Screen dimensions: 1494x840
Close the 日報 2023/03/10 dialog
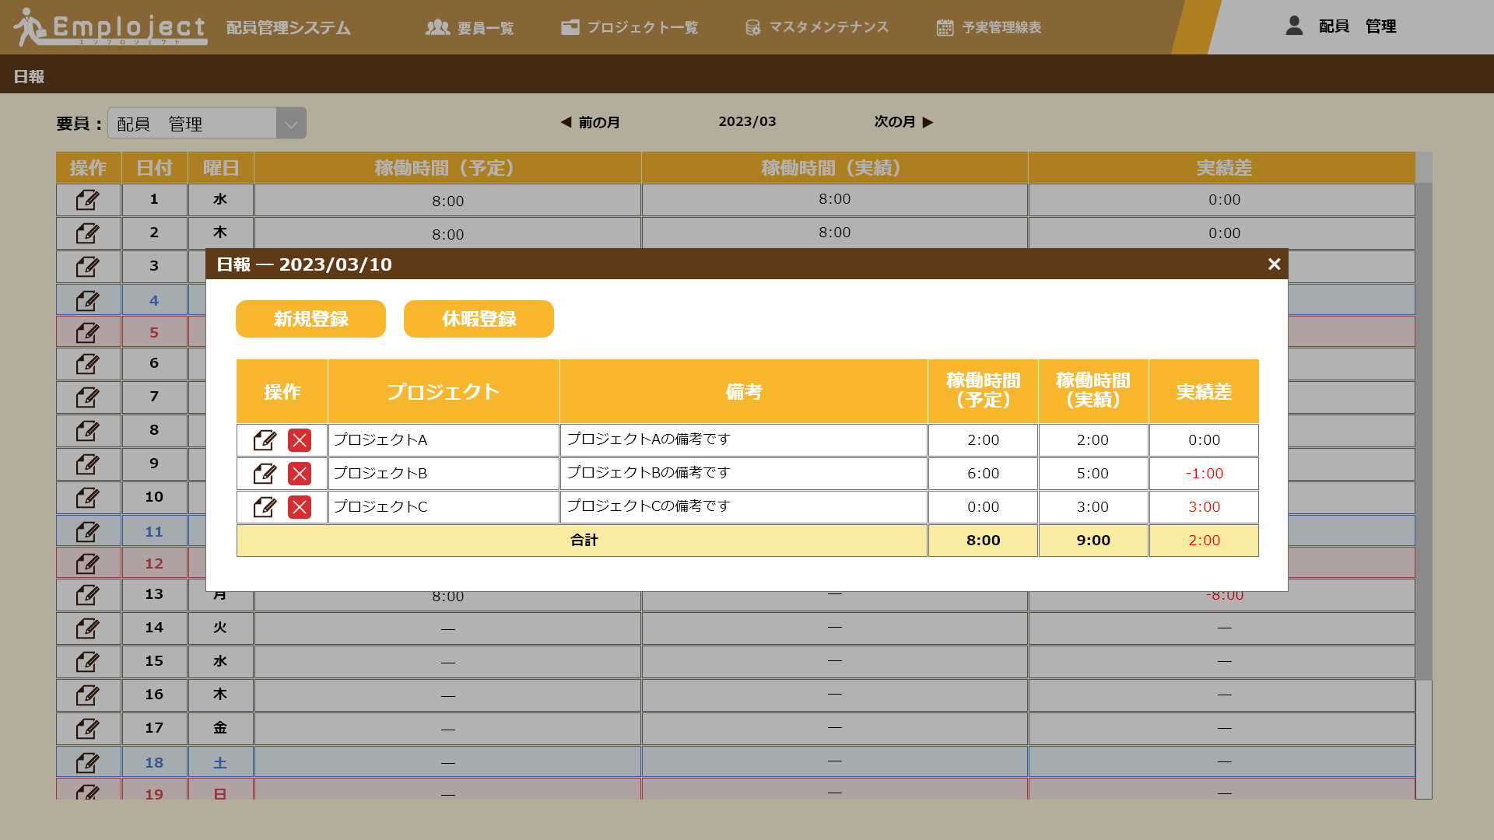[1274, 264]
